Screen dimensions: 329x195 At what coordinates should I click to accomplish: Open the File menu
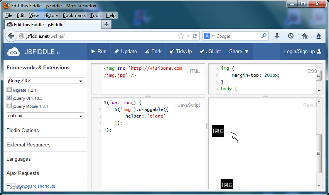point(9,15)
